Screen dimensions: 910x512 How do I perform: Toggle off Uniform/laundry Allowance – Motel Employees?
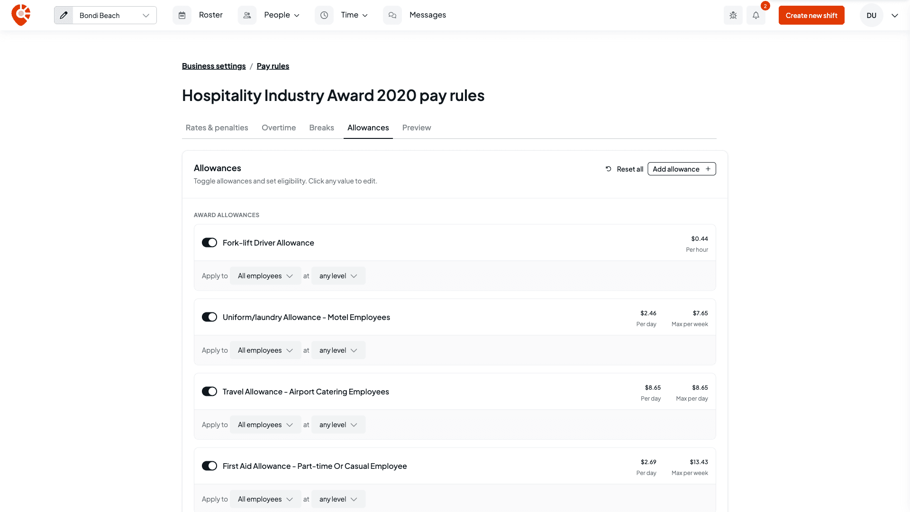point(209,317)
